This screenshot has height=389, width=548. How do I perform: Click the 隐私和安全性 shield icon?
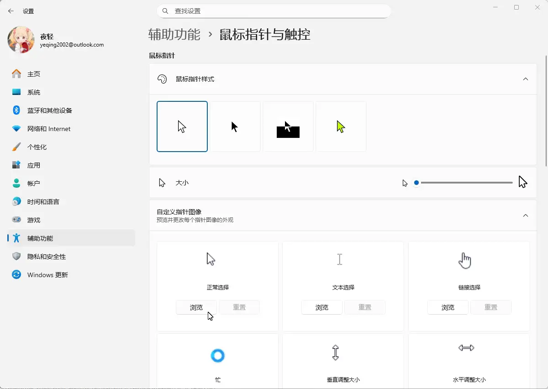(x=16, y=257)
